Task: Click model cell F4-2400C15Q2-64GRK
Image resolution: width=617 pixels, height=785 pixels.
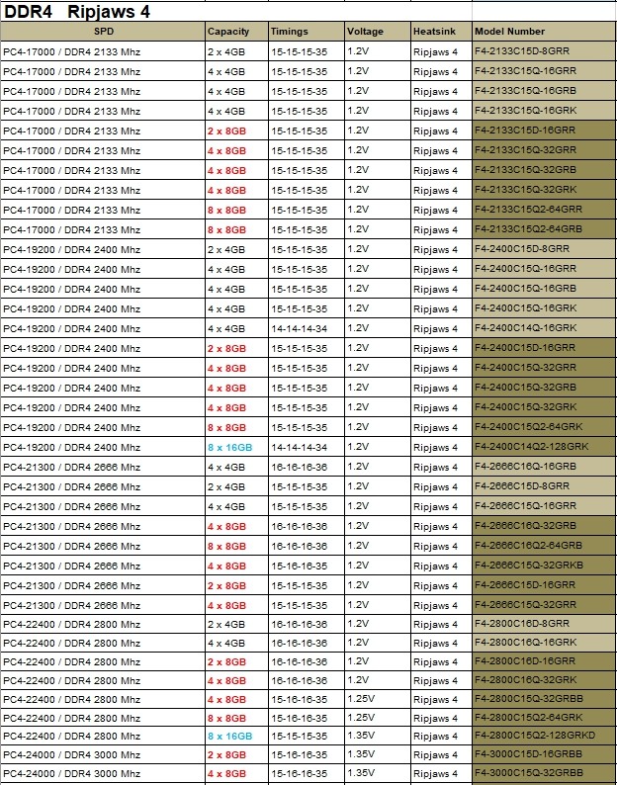Action: point(544,427)
